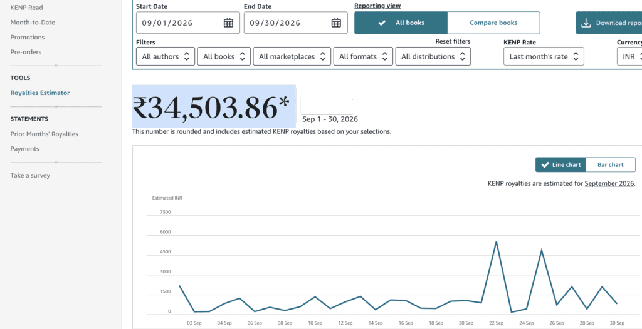Click the Reset filters link
The width and height of the screenshot is (642, 329).
[453, 41]
